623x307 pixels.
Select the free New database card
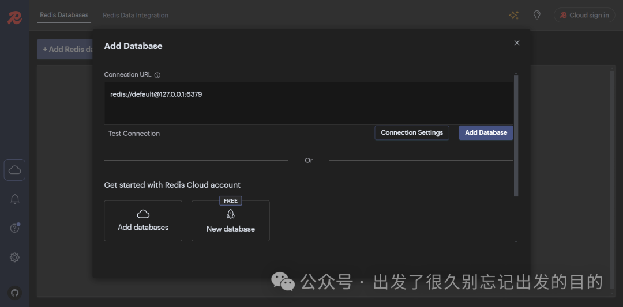[x=231, y=221]
